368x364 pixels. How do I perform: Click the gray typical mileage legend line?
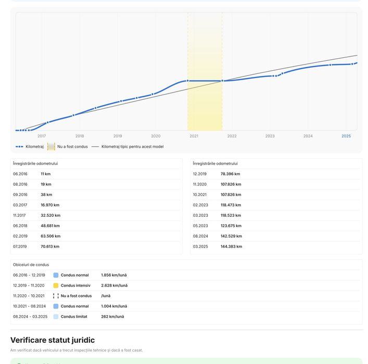click(95, 147)
